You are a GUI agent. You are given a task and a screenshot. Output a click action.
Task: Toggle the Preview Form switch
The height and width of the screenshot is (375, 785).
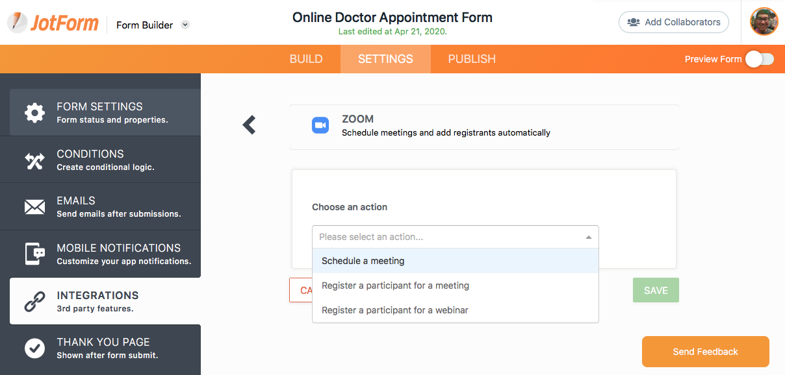pyautogui.click(x=759, y=59)
